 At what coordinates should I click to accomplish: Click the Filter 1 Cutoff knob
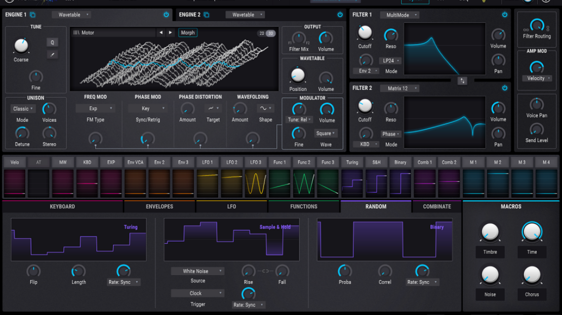(x=365, y=33)
